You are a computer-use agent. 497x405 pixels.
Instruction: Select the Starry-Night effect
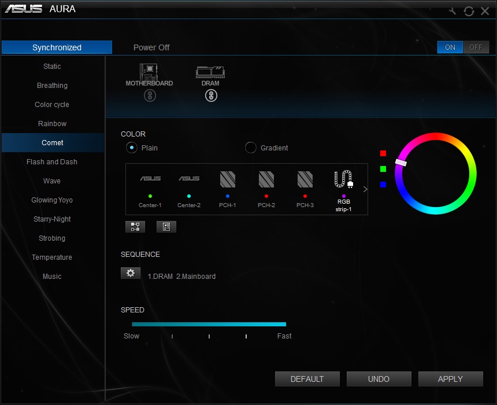[52, 219]
